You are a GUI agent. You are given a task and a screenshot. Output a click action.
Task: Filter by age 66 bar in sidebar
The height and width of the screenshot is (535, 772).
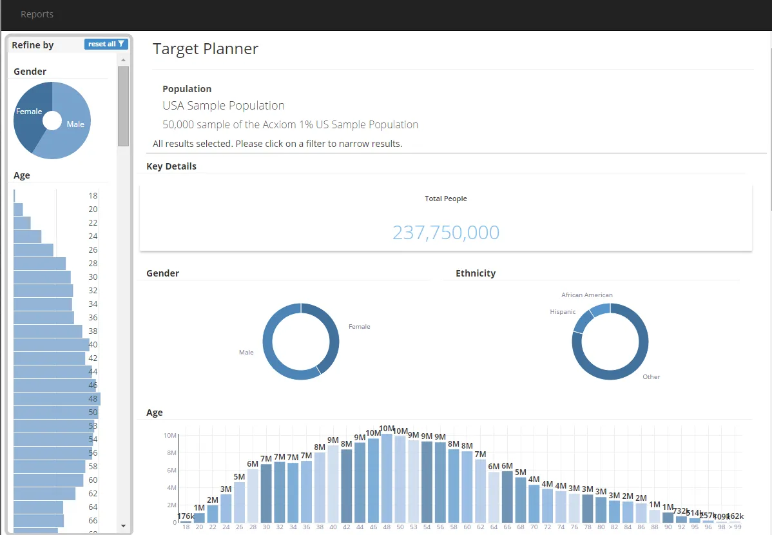pyautogui.click(x=39, y=521)
